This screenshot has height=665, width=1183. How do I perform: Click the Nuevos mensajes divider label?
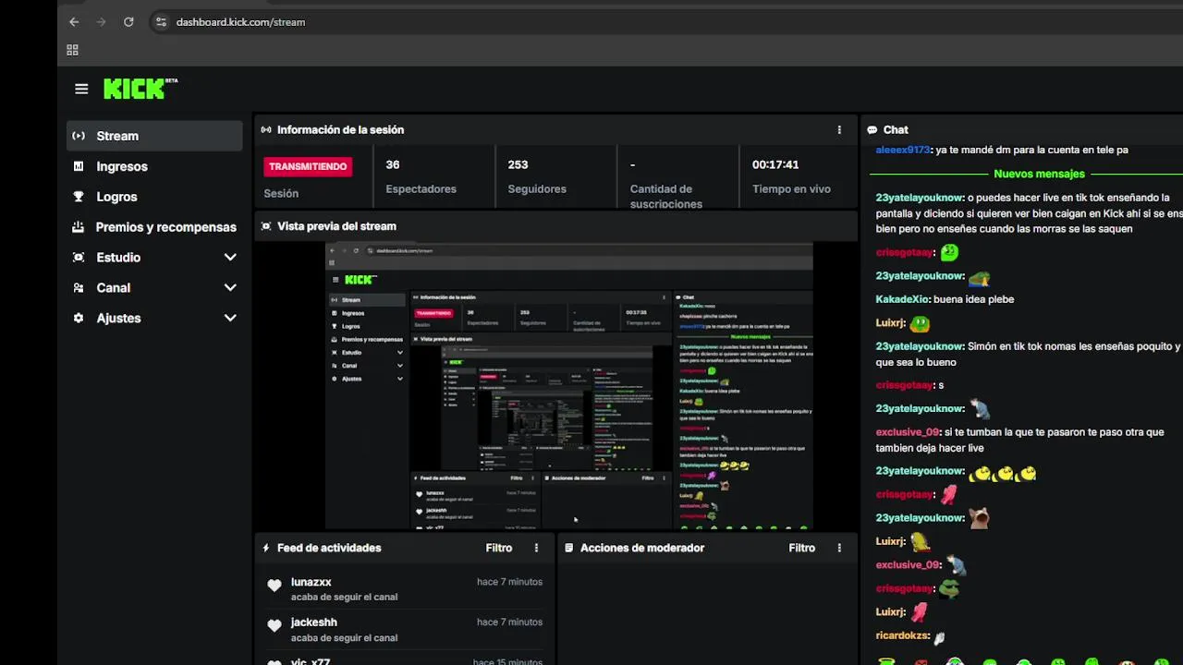(x=1039, y=174)
